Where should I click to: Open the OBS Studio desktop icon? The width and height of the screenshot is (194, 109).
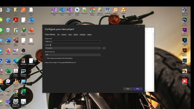pos(23,51)
